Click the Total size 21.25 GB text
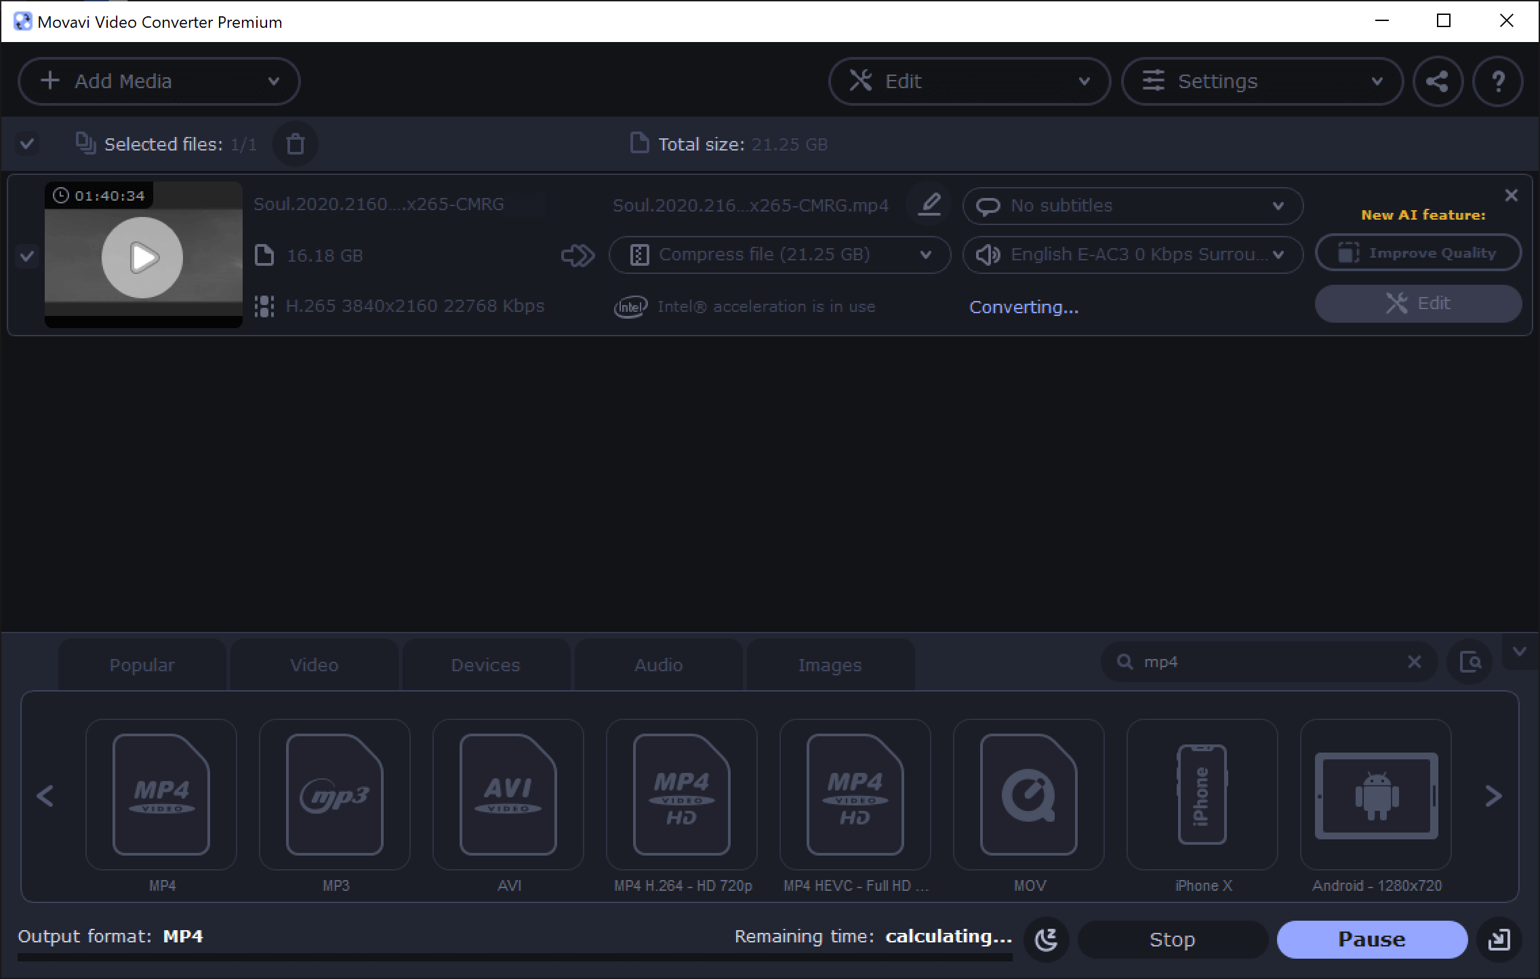 [x=743, y=144]
